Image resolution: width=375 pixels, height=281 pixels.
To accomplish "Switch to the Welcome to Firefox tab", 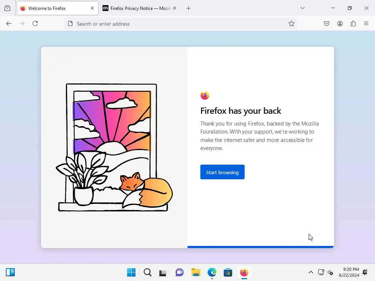I will 57,8.
